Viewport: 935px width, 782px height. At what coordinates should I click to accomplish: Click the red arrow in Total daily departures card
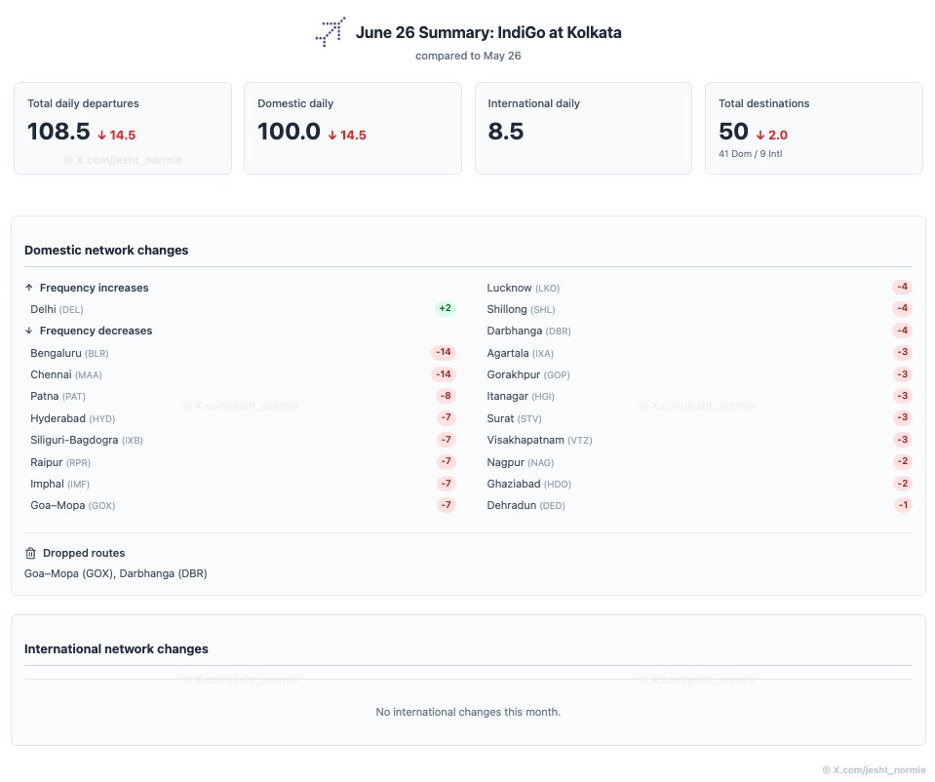[x=101, y=136]
